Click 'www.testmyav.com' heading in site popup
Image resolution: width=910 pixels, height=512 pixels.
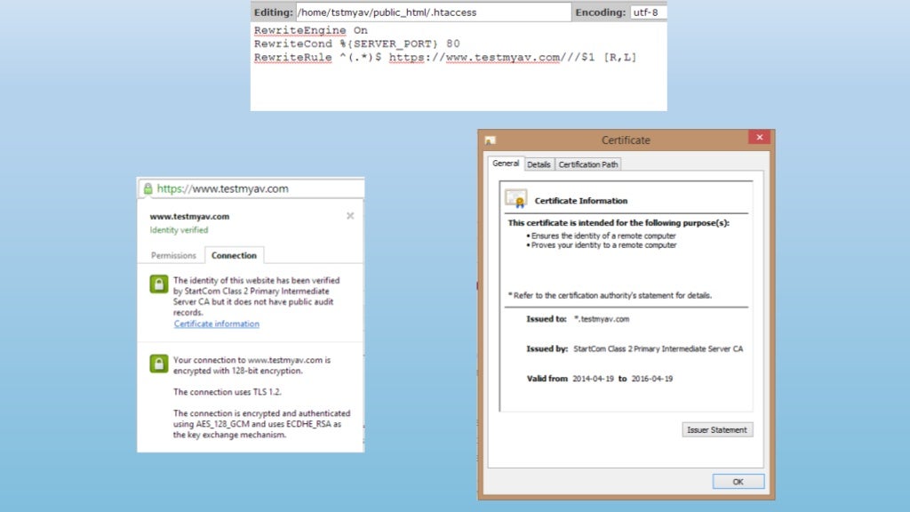189,217
